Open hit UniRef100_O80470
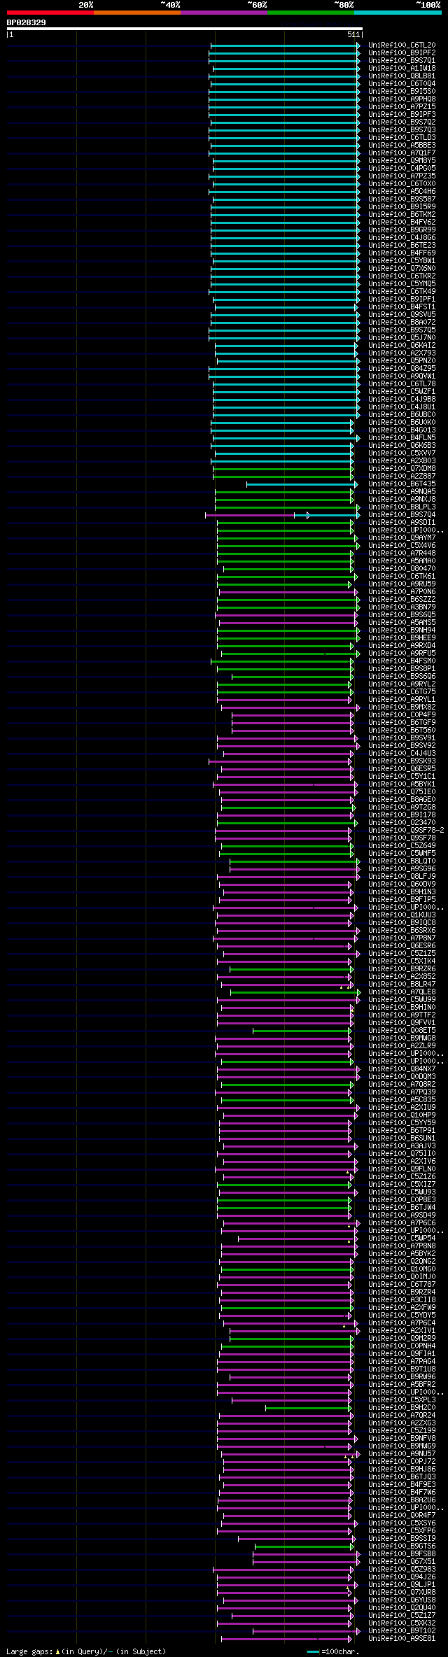This screenshot has height=1657, width=448. point(402,568)
